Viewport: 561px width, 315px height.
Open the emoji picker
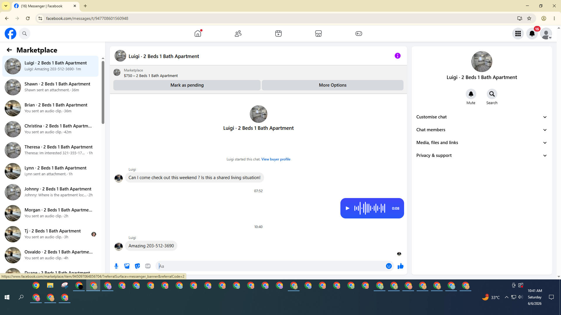[x=389, y=266]
